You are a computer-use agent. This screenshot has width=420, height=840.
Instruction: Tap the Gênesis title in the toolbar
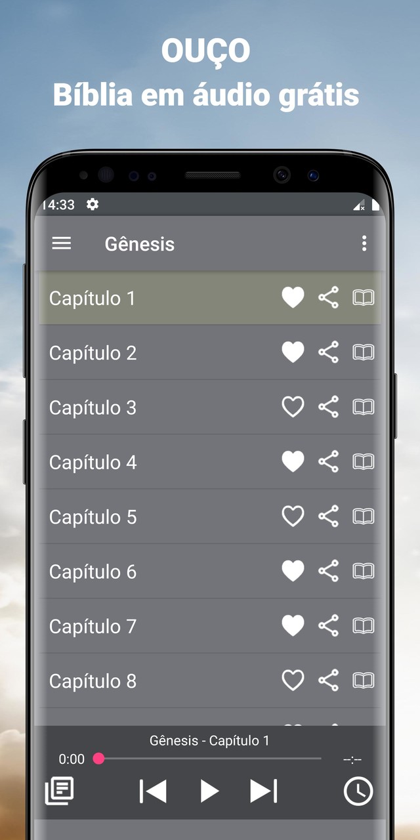click(140, 243)
